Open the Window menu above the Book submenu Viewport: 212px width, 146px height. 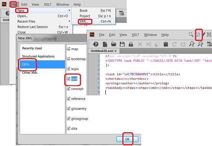click(x=63, y=5)
